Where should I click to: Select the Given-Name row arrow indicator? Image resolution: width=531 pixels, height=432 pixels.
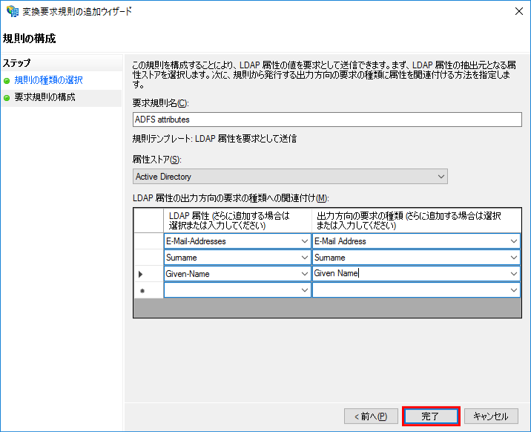tap(141, 274)
